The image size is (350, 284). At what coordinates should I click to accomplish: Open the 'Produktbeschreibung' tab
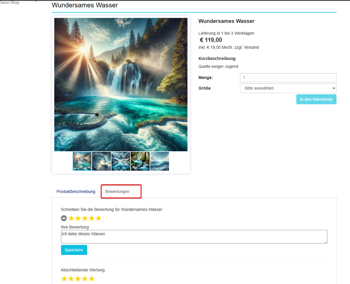pyautogui.click(x=76, y=192)
